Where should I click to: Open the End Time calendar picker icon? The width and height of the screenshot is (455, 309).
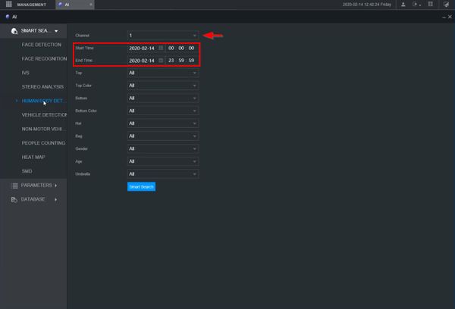pos(161,61)
